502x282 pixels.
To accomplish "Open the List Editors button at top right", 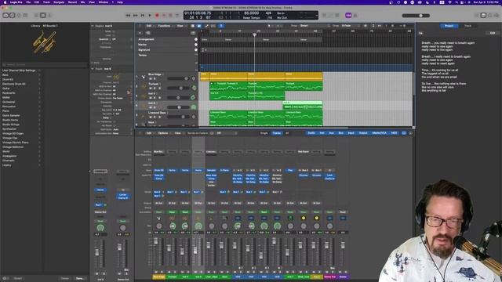I will [477, 16].
